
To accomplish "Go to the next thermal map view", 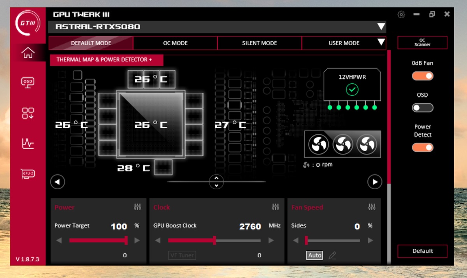I will point(375,181).
